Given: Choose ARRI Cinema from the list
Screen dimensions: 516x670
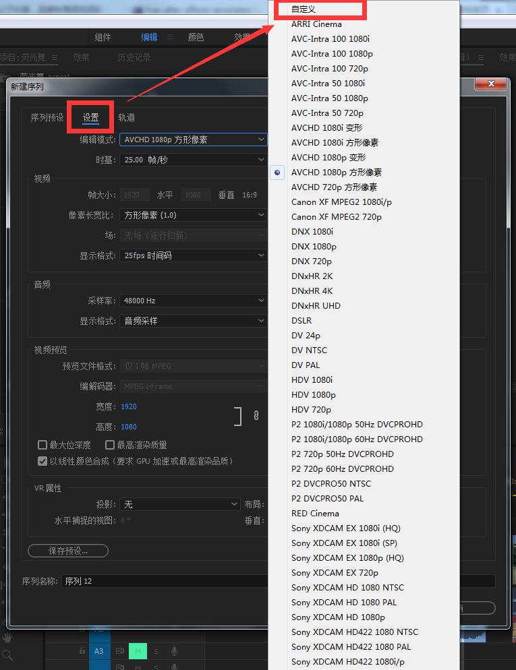Looking at the screenshot, I should point(316,24).
